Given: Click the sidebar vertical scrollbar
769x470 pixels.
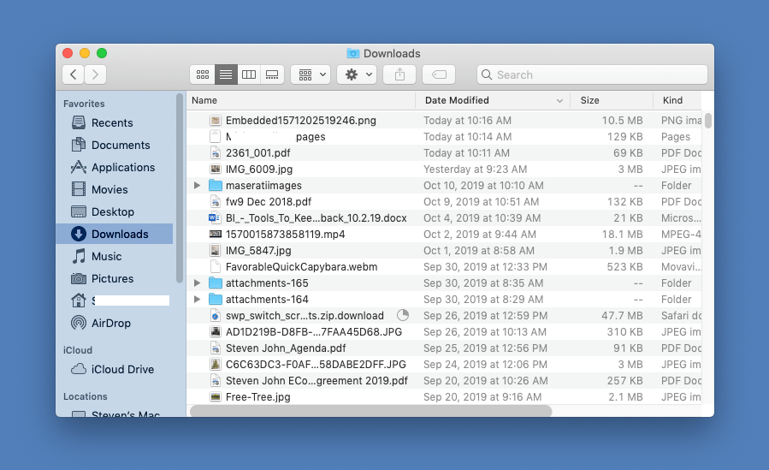Looking at the screenshot, I should (180, 188).
